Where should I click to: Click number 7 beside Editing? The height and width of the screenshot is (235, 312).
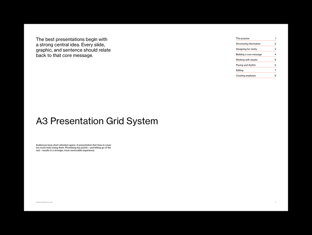[275, 70]
